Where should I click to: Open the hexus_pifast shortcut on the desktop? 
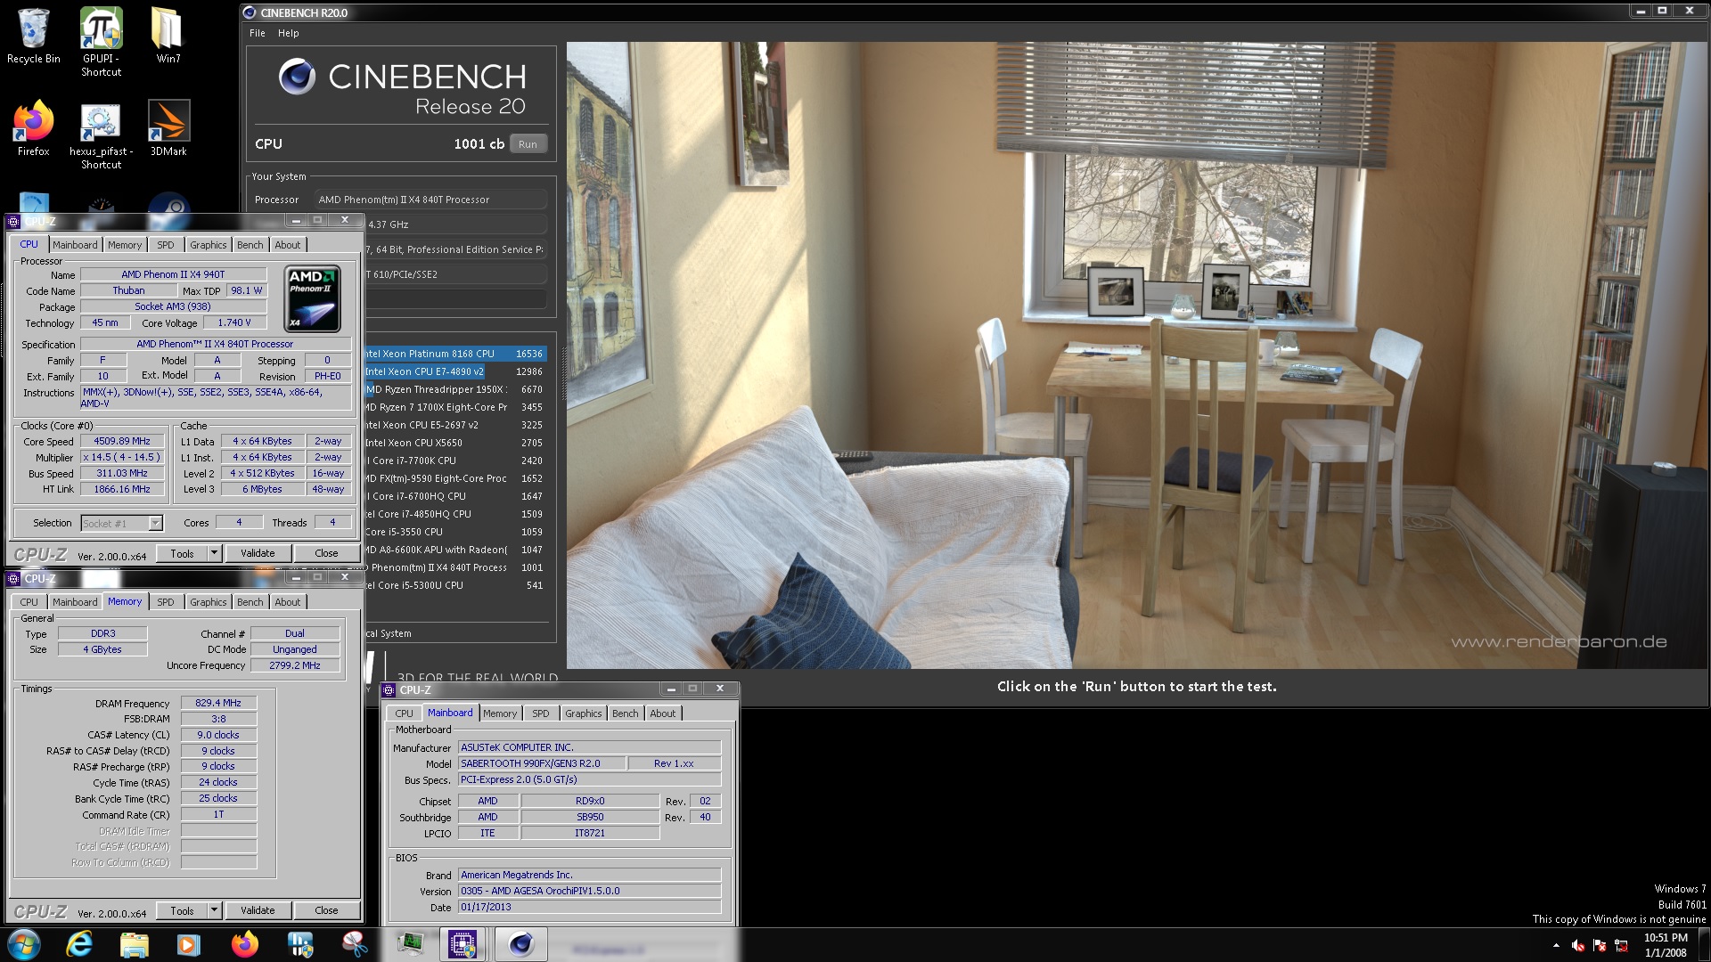click(x=101, y=135)
